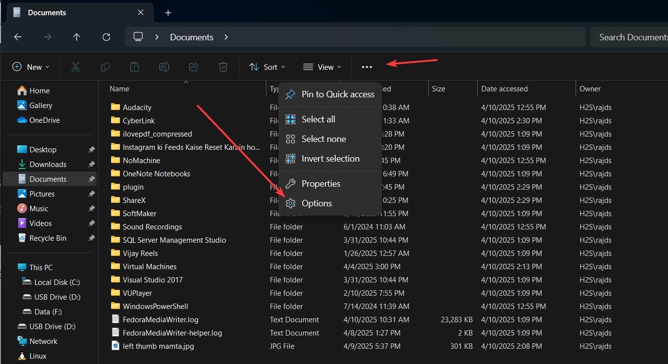Click the Cut scissors icon in toolbar

pos(75,67)
